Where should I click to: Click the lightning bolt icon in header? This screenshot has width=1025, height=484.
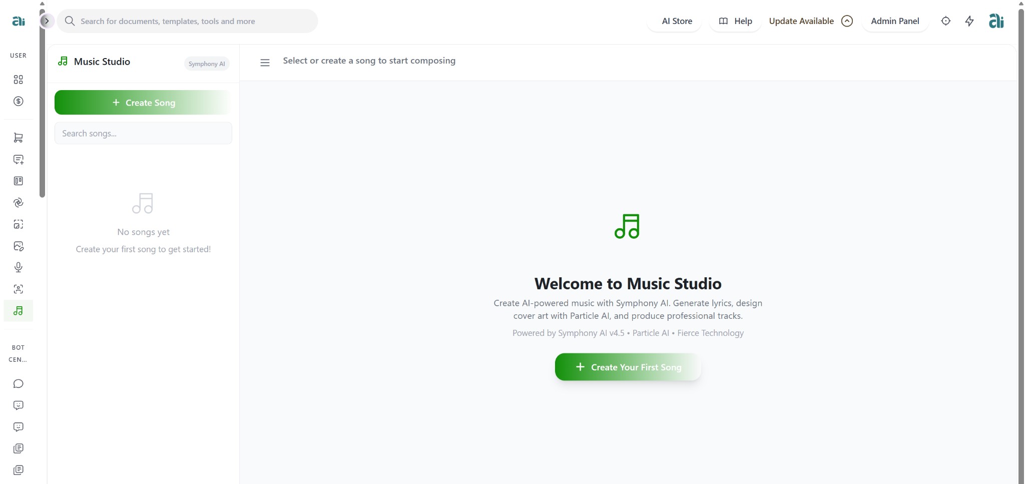pyautogui.click(x=969, y=21)
